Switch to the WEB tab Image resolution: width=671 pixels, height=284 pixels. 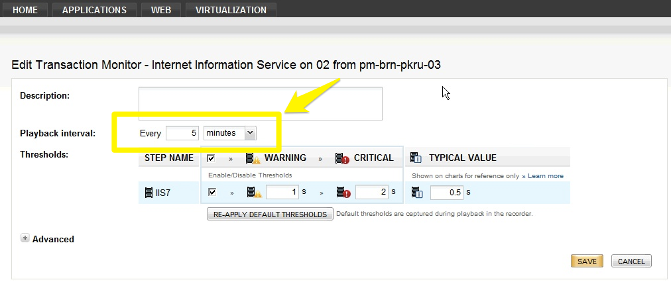tap(161, 10)
